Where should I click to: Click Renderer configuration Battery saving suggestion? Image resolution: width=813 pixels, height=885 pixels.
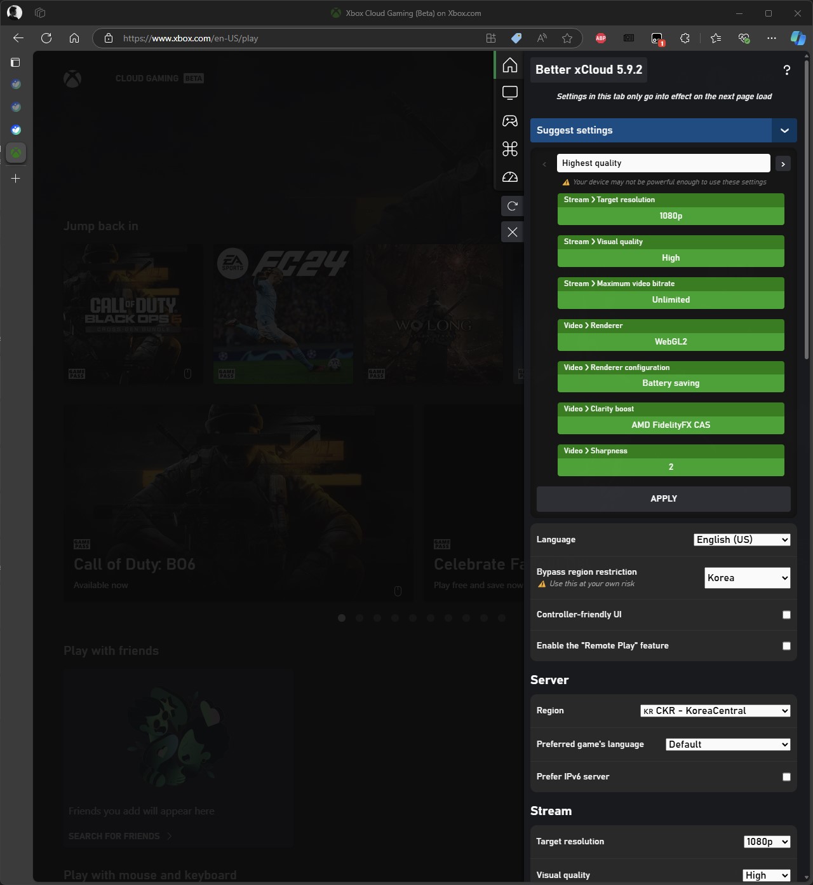[671, 376]
